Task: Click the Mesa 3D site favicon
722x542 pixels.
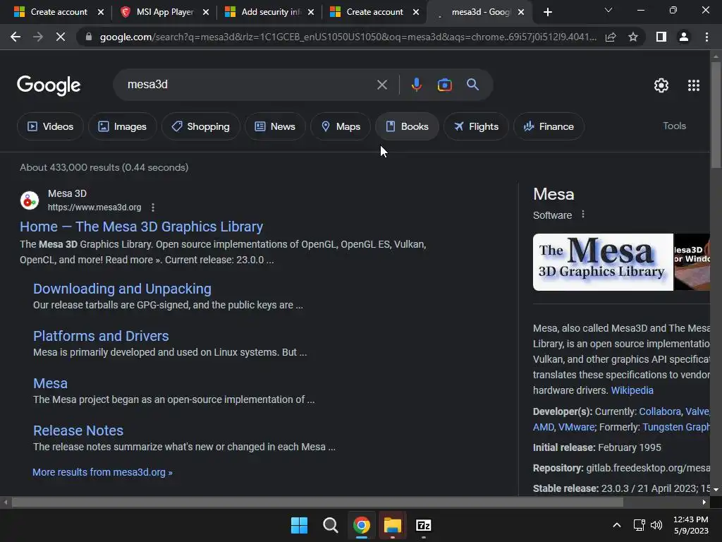Action: tap(30, 200)
